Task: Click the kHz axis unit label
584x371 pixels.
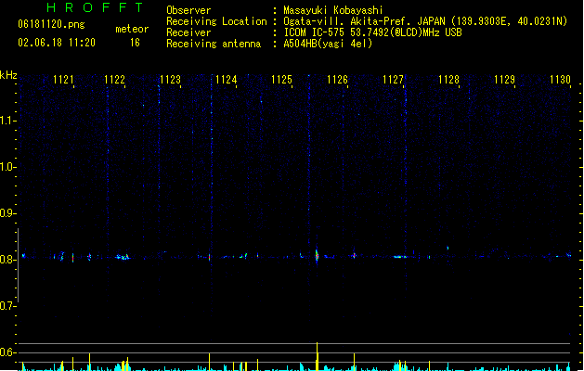Action: tap(8, 75)
